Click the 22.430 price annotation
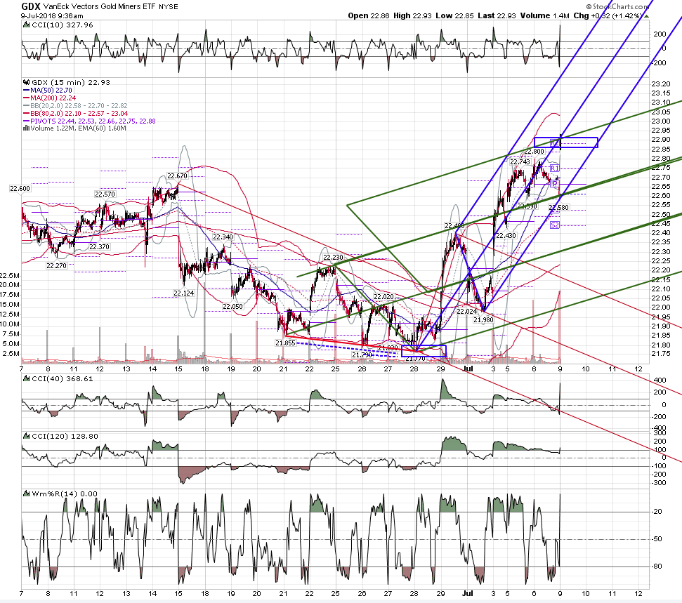Image resolution: width=682 pixels, height=603 pixels. coord(506,236)
